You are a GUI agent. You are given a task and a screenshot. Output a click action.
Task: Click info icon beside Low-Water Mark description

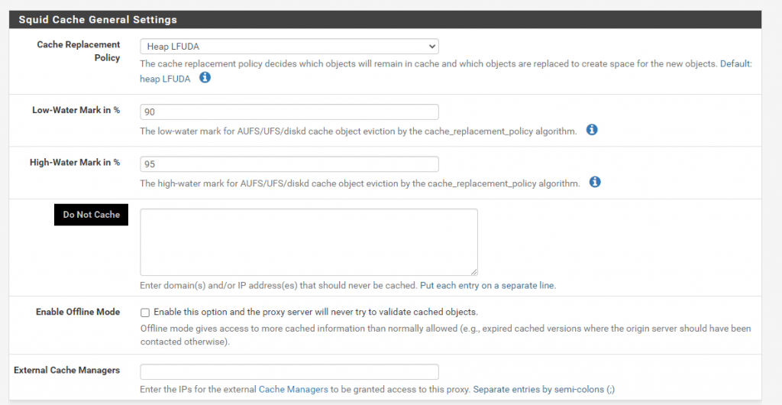(x=592, y=130)
